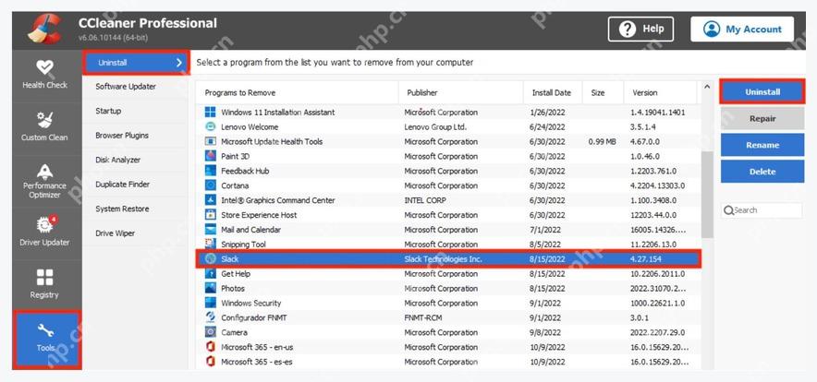The height and width of the screenshot is (382, 817).
Task: Click the Mail and Calendar icon
Action: (211, 229)
